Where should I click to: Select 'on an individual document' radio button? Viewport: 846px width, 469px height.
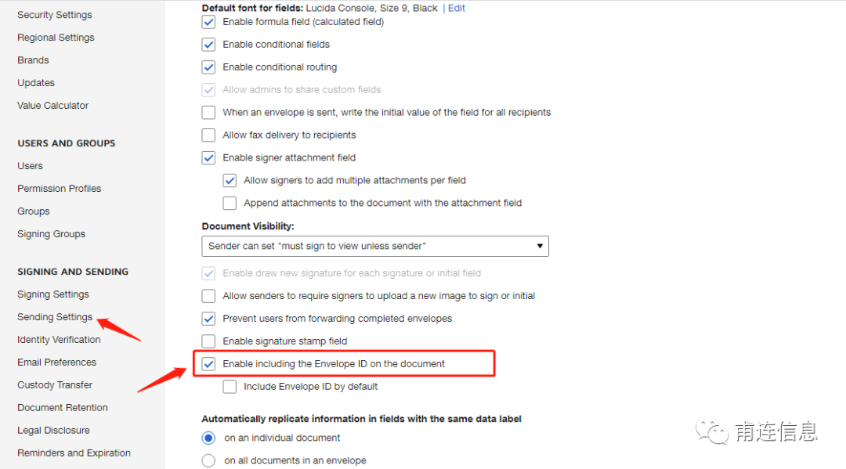pos(208,438)
